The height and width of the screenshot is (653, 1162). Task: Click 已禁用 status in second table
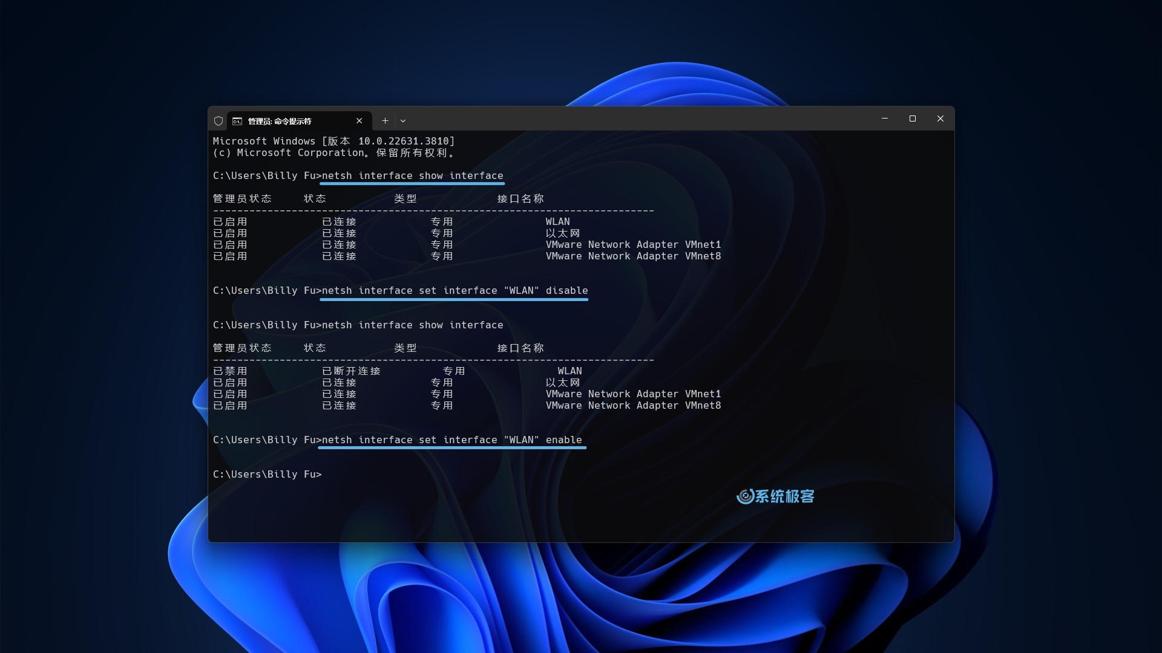230,371
